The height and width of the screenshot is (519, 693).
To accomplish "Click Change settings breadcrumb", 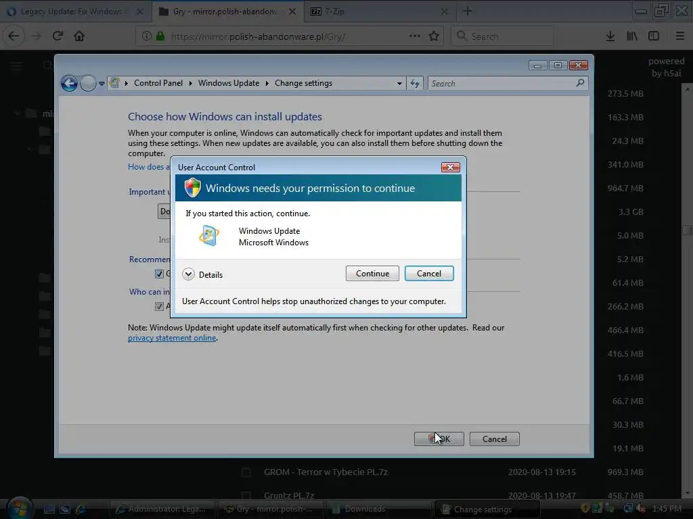I will (x=303, y=83).
